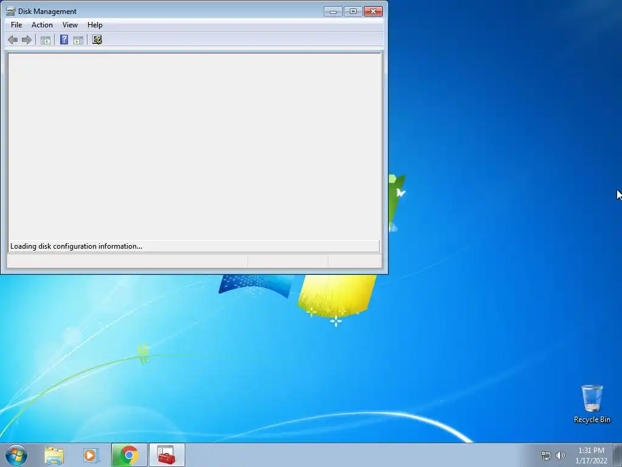Image resolution: width=622 pixels, height=467 pixels.
Task: Open the View menu
Action: (x=70, y=24)
